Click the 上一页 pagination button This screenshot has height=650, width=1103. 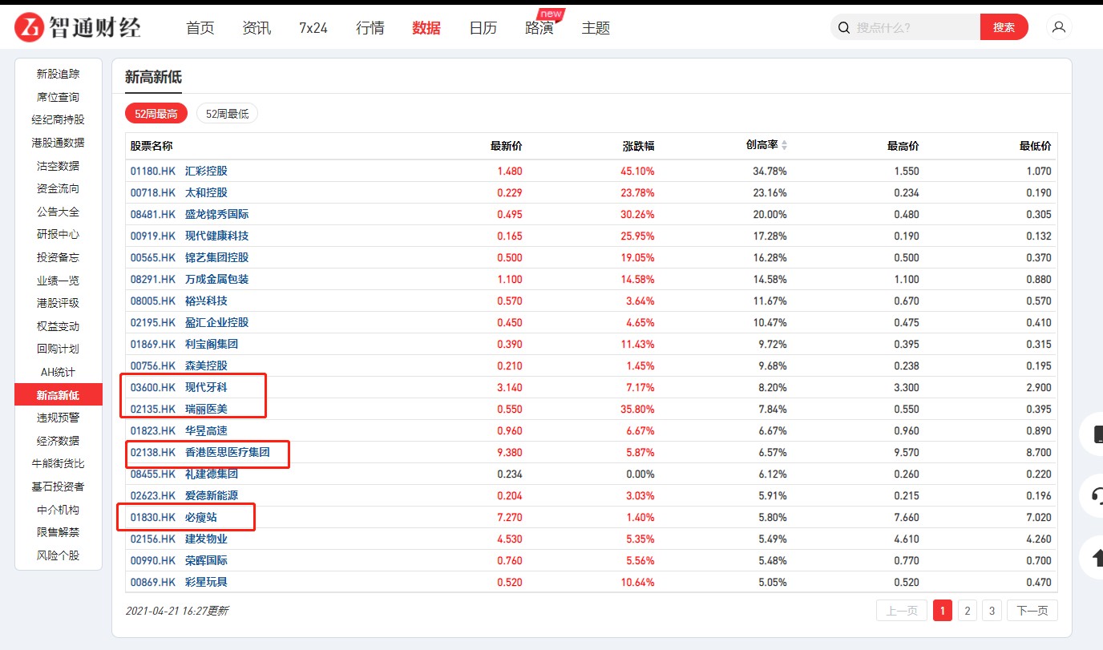[902, 611]
